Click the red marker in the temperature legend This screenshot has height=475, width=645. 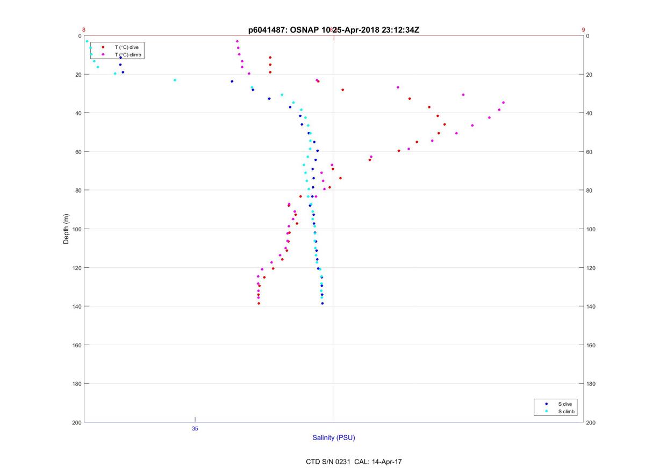pos(103,47)
